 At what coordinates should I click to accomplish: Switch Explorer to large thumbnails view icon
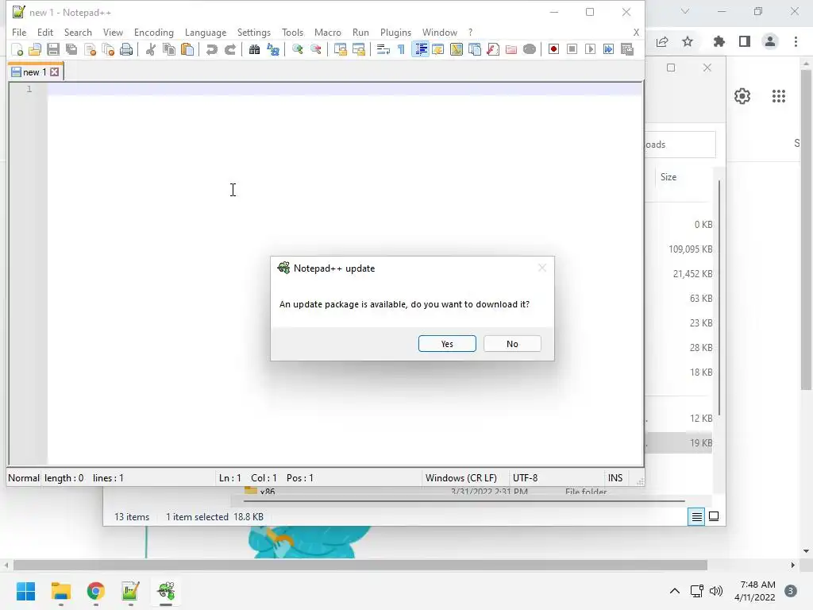coord(714,516)
